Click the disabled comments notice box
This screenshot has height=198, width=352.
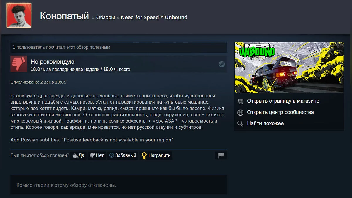point(119,185)
